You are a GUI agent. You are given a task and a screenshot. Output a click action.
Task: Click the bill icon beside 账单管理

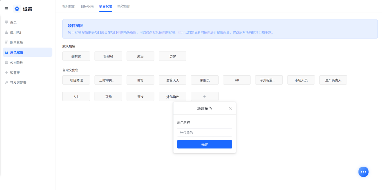[x=6, y=42]
